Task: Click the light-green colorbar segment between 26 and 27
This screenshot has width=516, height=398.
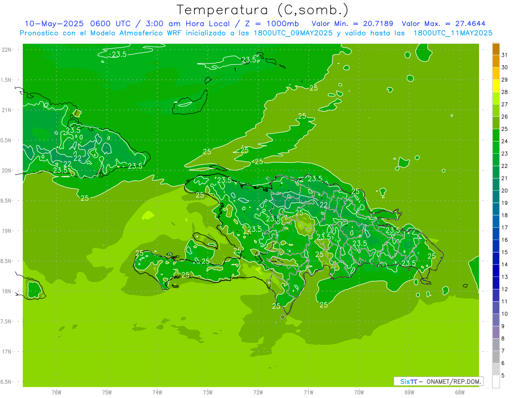Action: [x=496, y=111]
